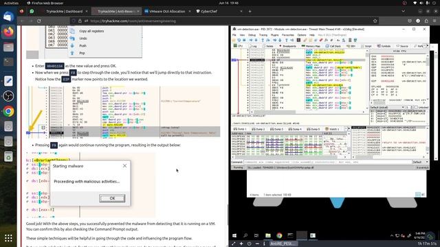Click the search icon in VM taskbar
Image resolution: width=440 pixels, height=247 pixels.
click(x=245, y=235)
